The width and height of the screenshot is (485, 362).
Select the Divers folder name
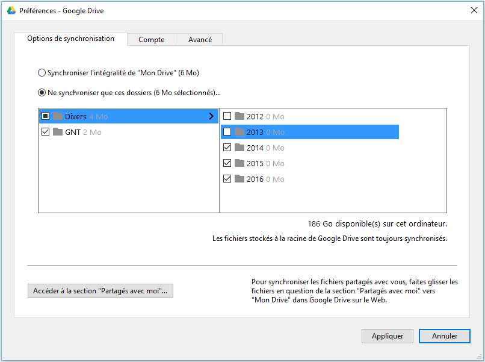[75, 116]
